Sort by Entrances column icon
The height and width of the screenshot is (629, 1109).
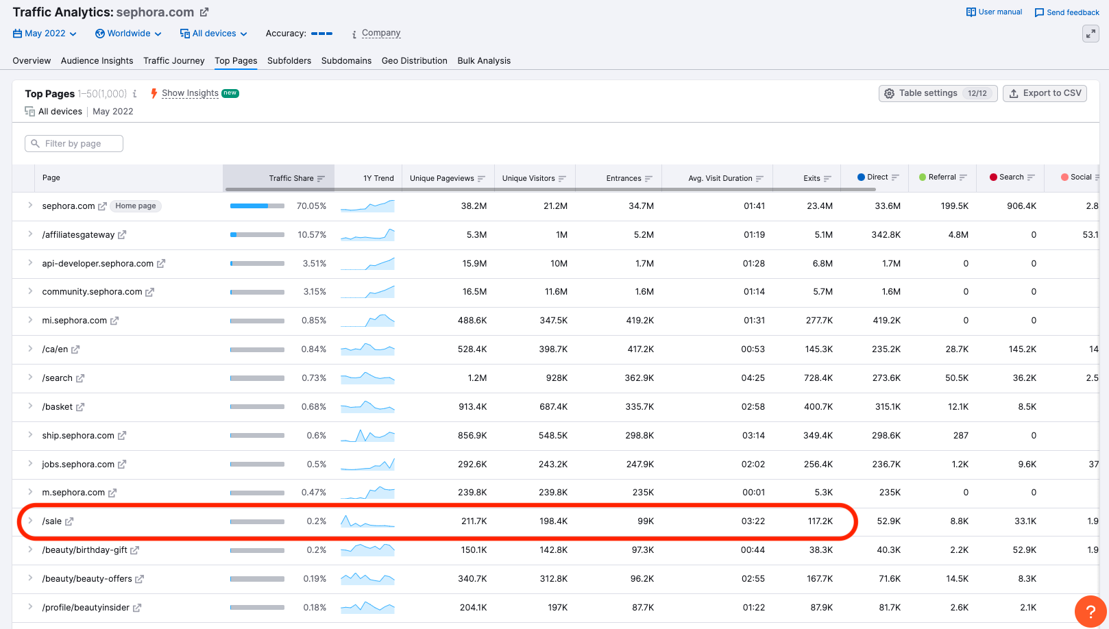pos(648,179)
